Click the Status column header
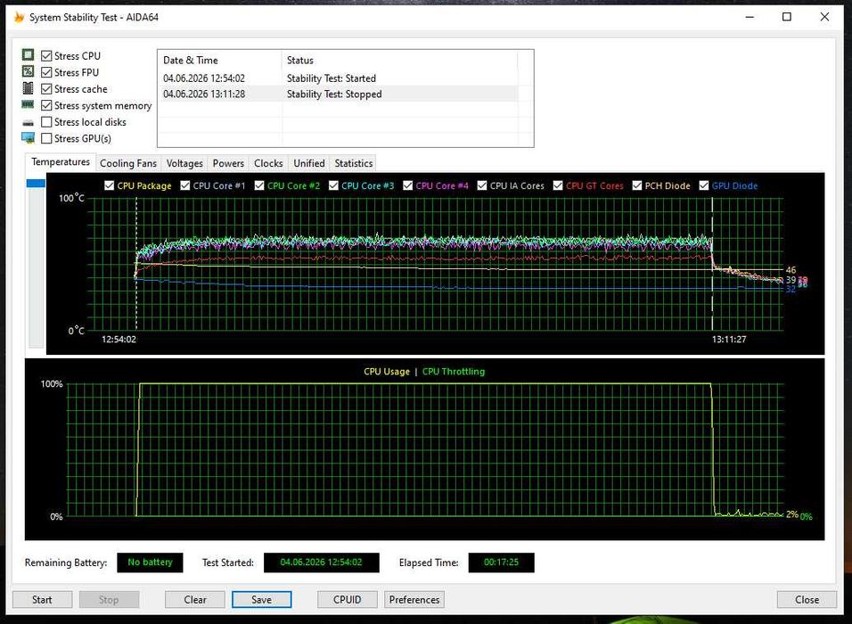Image resolution: width=852 pixels, height=624 pixels. [399, 61]
